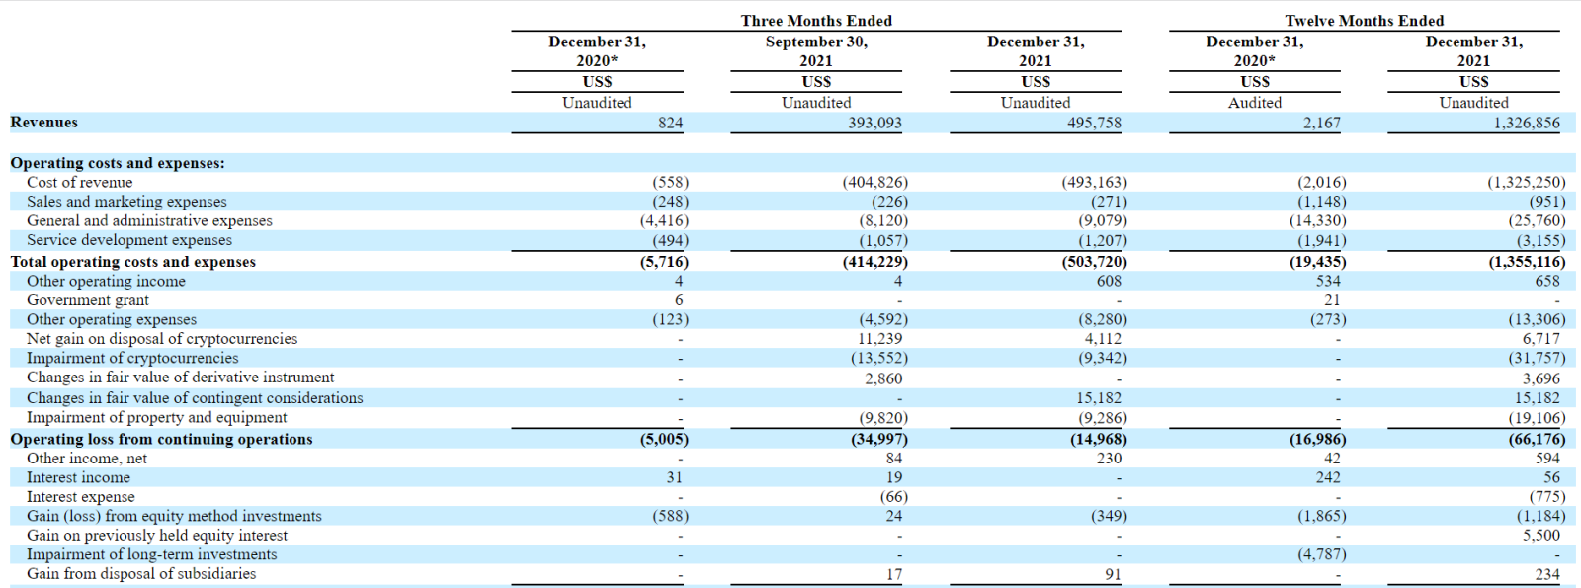Screen dimensions: 1581x588
Task: Click the Twelve Months Ended header
Action: 1364,21
